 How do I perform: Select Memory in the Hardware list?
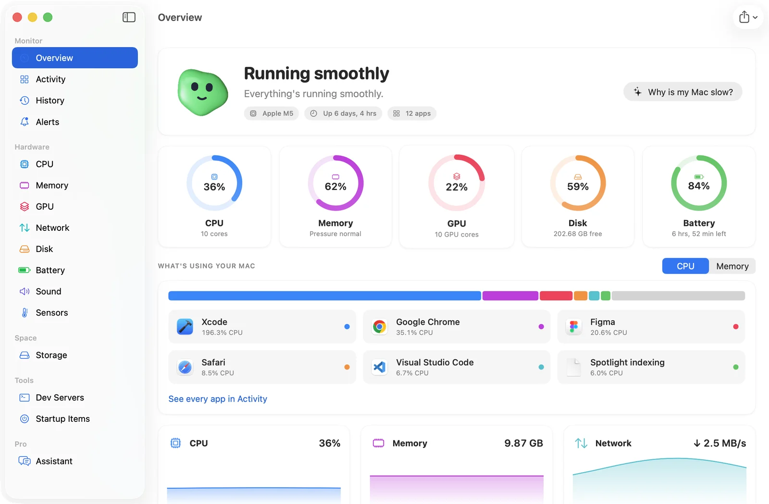pyautogui.click(x=75, y=185)
